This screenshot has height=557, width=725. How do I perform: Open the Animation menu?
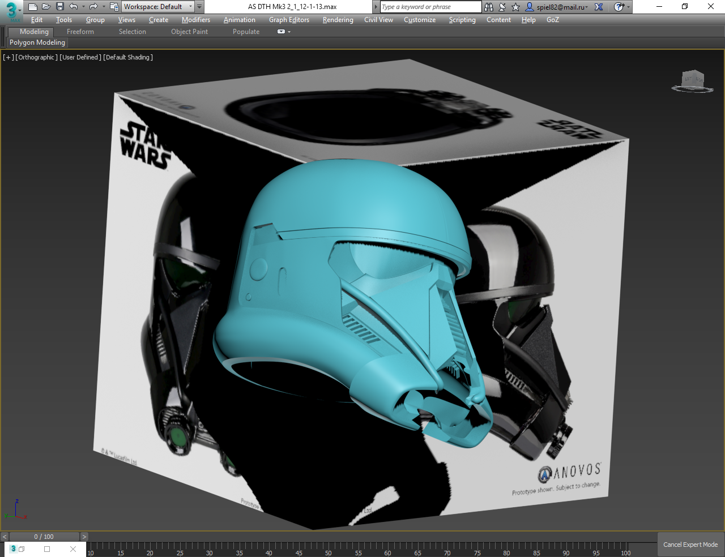(x=240, y=20)
